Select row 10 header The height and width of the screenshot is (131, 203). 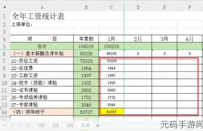pos(4,83)
